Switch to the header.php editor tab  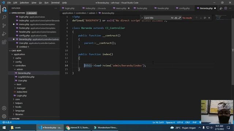(x=163, y=8)
